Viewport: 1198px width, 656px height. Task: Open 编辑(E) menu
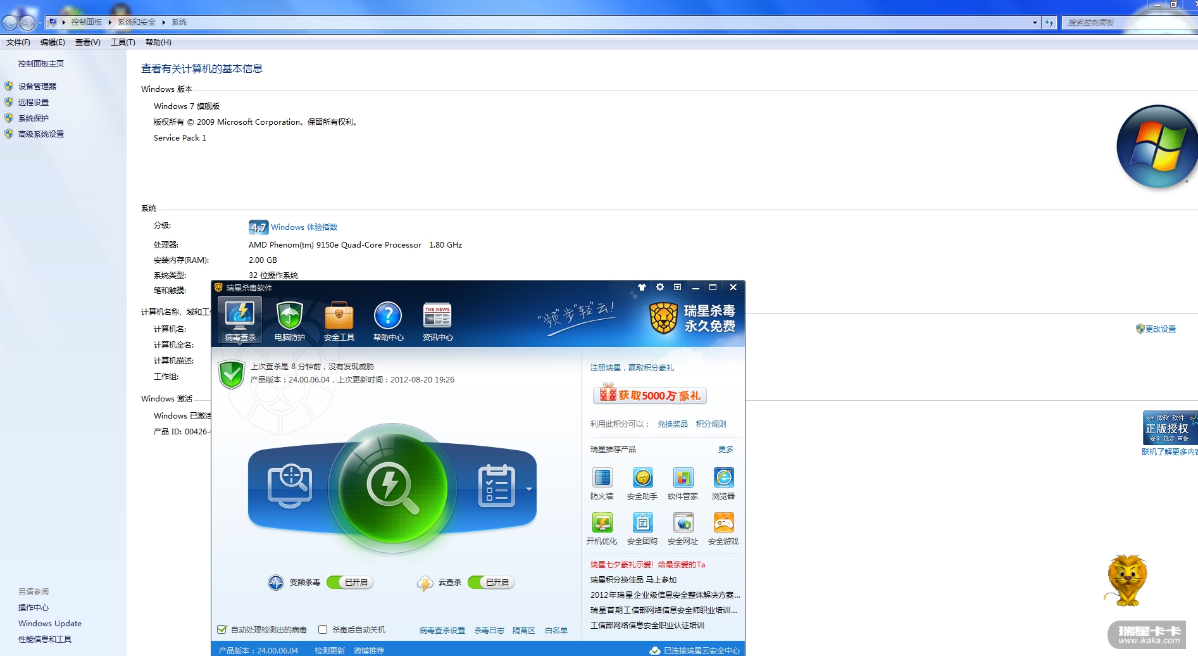53,42
